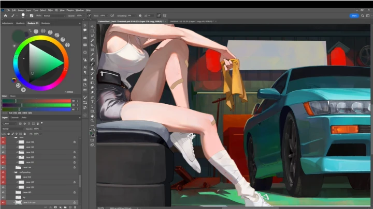The height and width of the screenshot is (209, 373).
Task: Toggle pressure for opacity button
Action: [89, 15]
